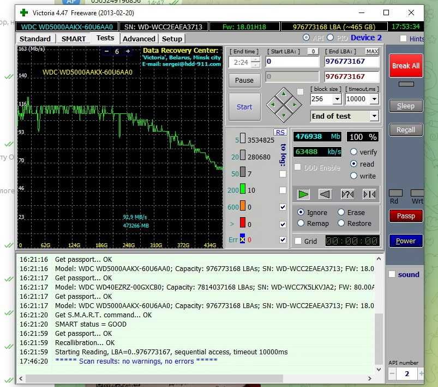Click the 'Scan results: no warnings, no errors' line

pos(136,361)
